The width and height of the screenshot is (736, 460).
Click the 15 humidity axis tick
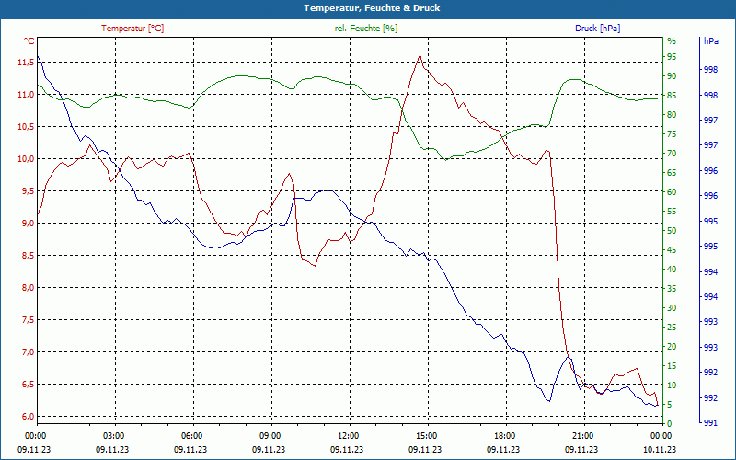(672, 366)
